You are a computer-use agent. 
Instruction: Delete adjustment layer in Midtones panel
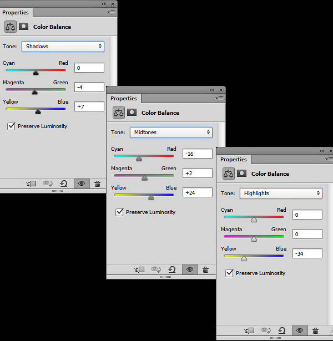pos(205,269)
